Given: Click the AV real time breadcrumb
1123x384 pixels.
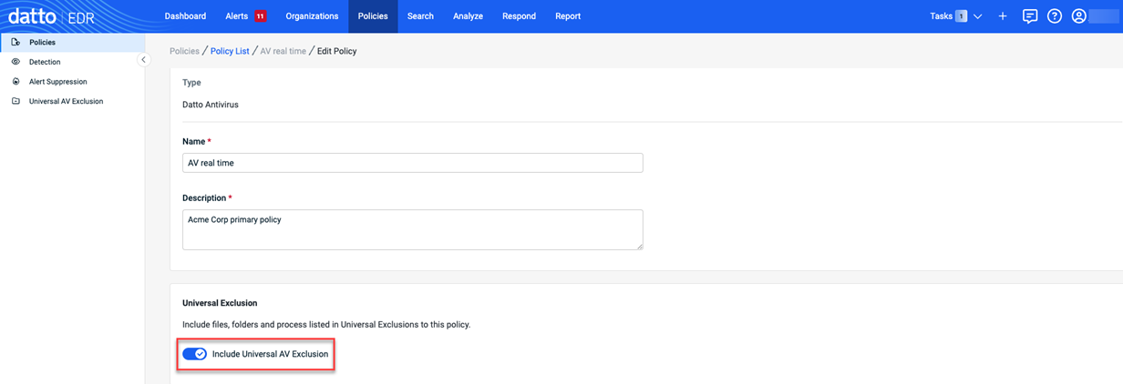Looking at the screenshot, I should [x=283, y=51].
